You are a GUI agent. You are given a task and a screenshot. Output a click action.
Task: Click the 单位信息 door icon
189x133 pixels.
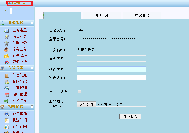(x=7, y=76)
